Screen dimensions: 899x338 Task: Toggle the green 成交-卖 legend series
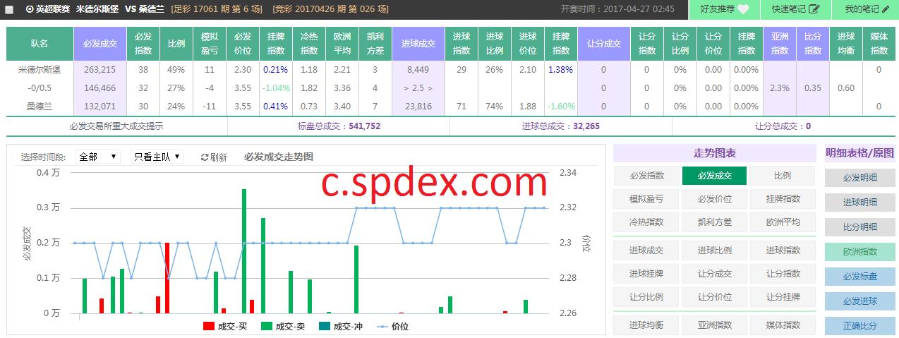pos(283,326)
